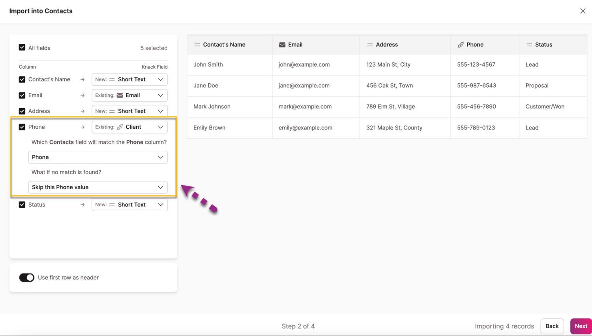Open the Phone match field dropdown

(98, 157)
